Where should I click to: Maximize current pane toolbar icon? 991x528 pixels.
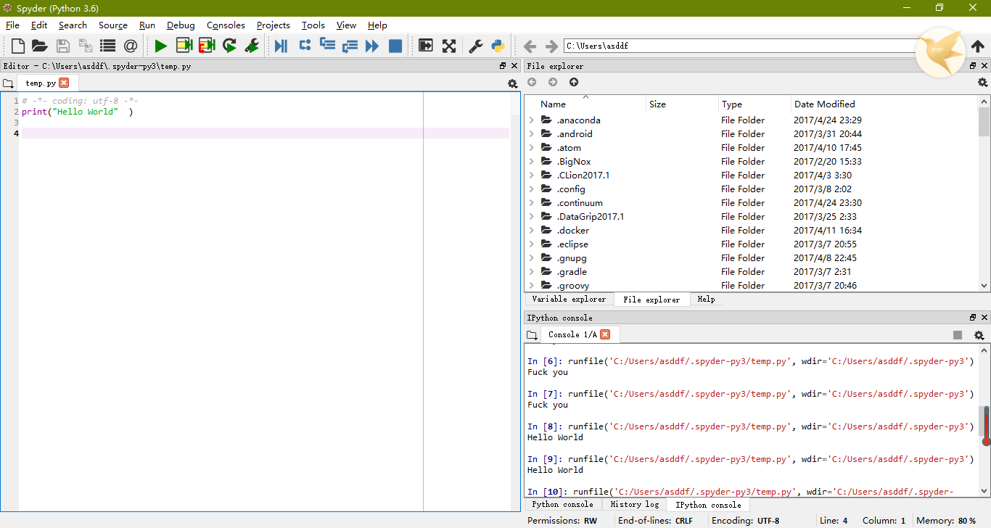click(x=426, y=46)
